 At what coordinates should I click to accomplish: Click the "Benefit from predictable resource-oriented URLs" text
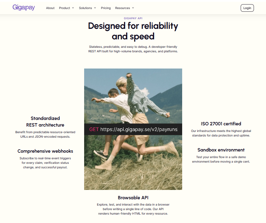click(x=45, y=134)
